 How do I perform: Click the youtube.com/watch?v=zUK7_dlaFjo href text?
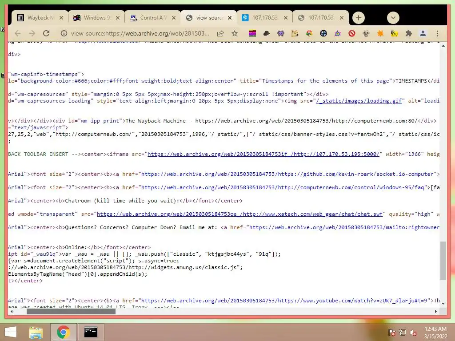pyautogui.click(x=283, y=301)
